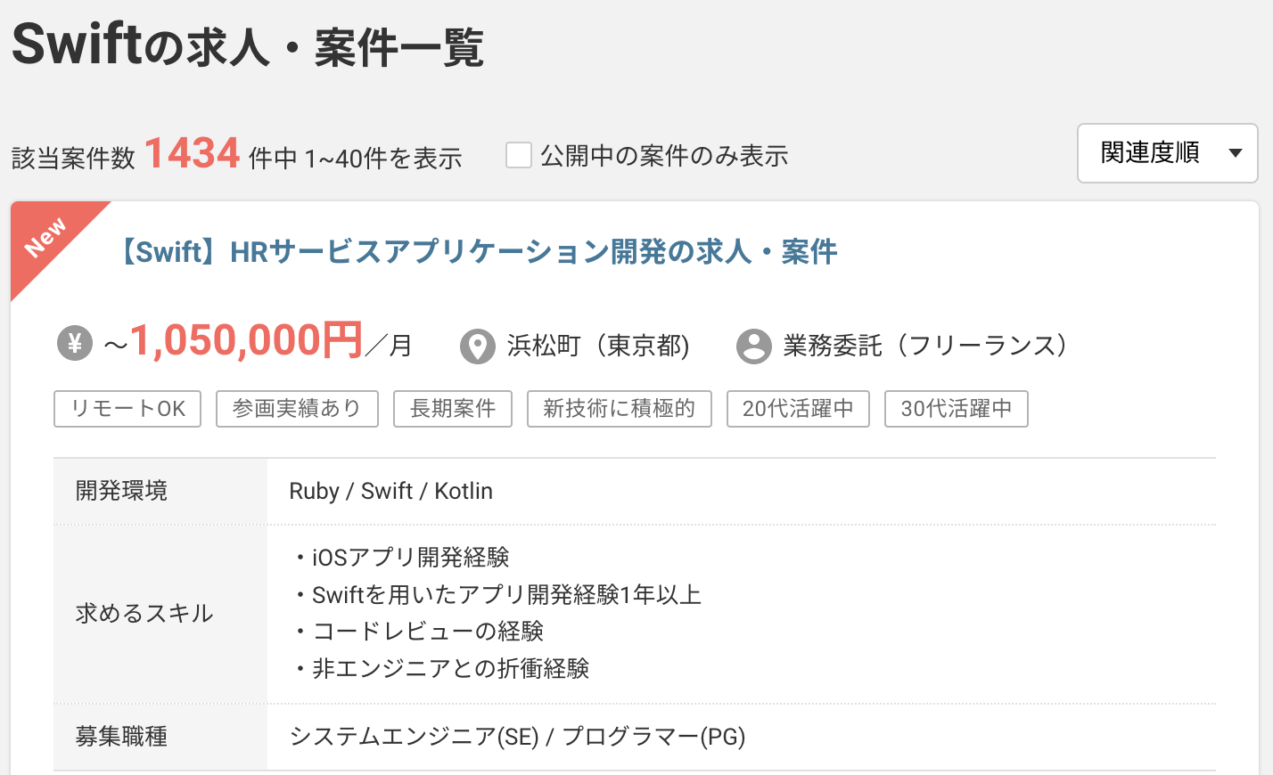The image size is (1273, 775).
Task: Check 公開中の案件のみ表示 checkbox
Action: click(x=519, y=155)
